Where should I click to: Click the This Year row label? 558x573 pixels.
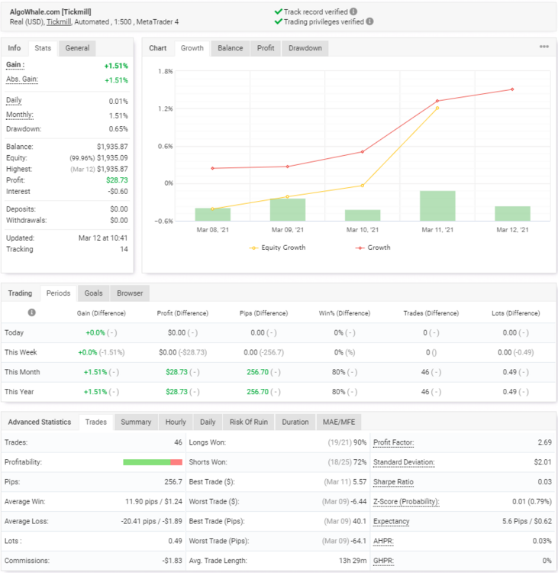click(x=19, y=392)
